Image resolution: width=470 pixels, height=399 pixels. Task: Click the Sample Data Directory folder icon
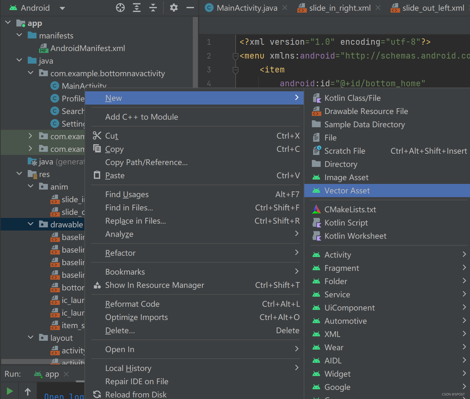pos(316,124)
